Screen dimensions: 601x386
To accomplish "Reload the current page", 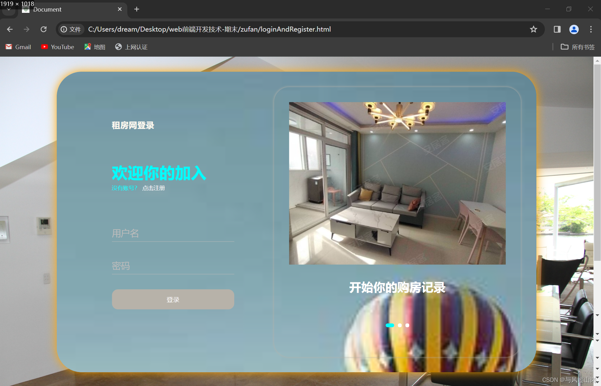I will pos(44,29).
